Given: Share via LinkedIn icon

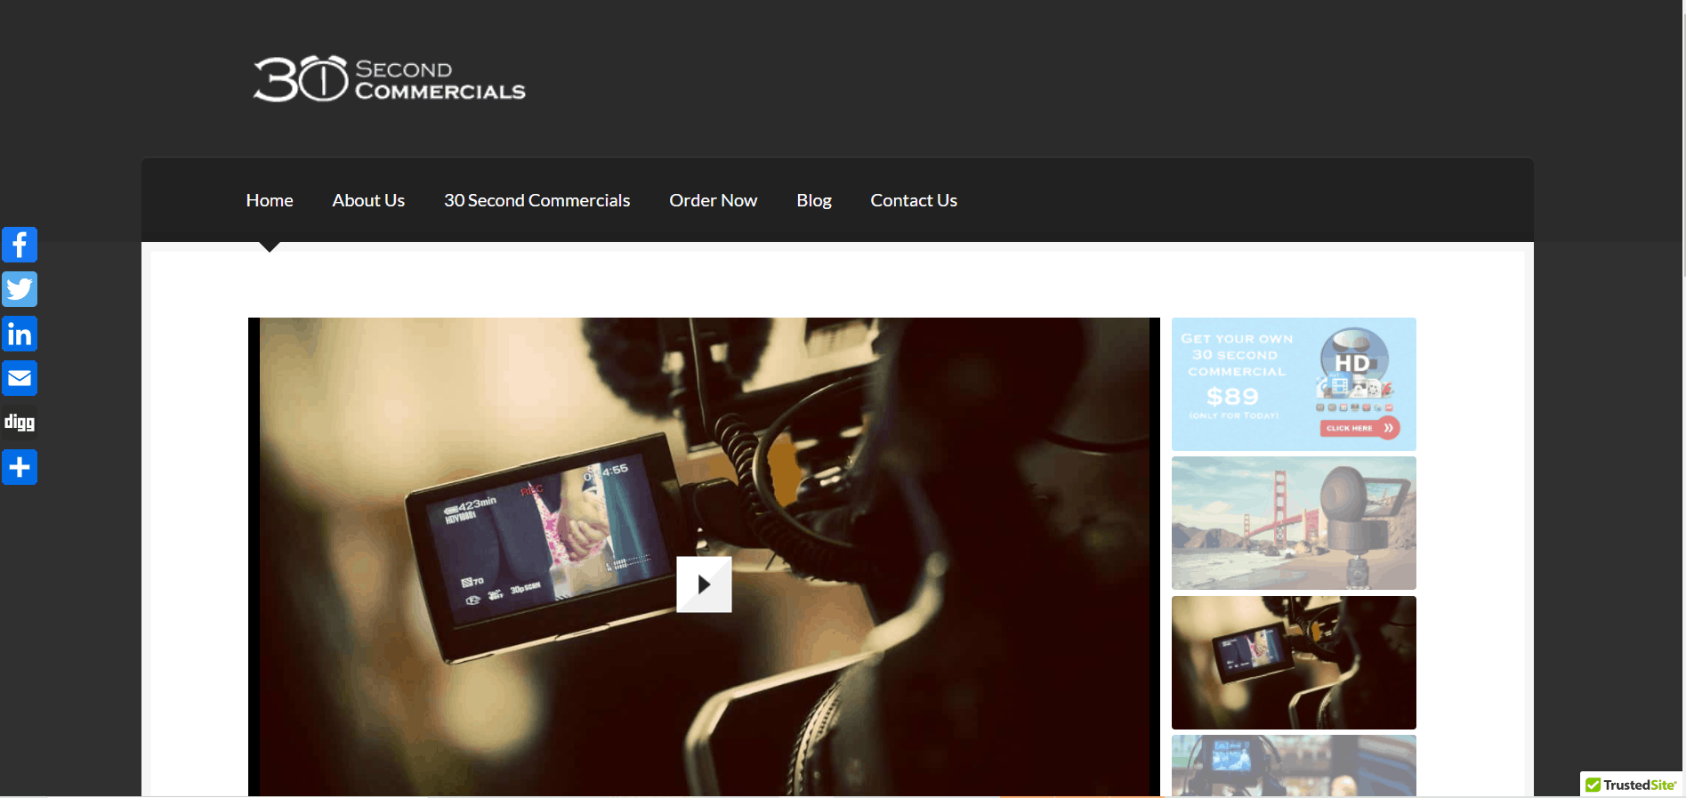Looking at the screenshot, I should coord(20,334).
